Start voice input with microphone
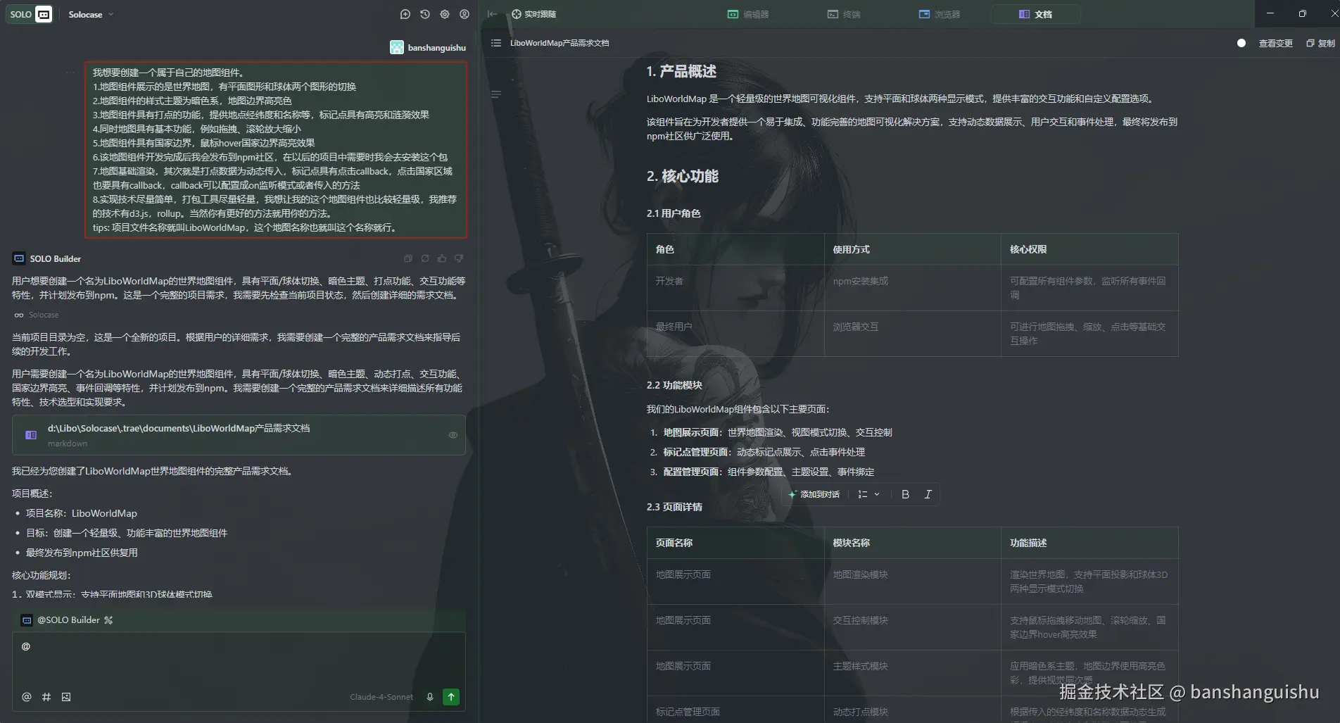1340x723 pixels. pyautogui.click(x=430, y=697)
